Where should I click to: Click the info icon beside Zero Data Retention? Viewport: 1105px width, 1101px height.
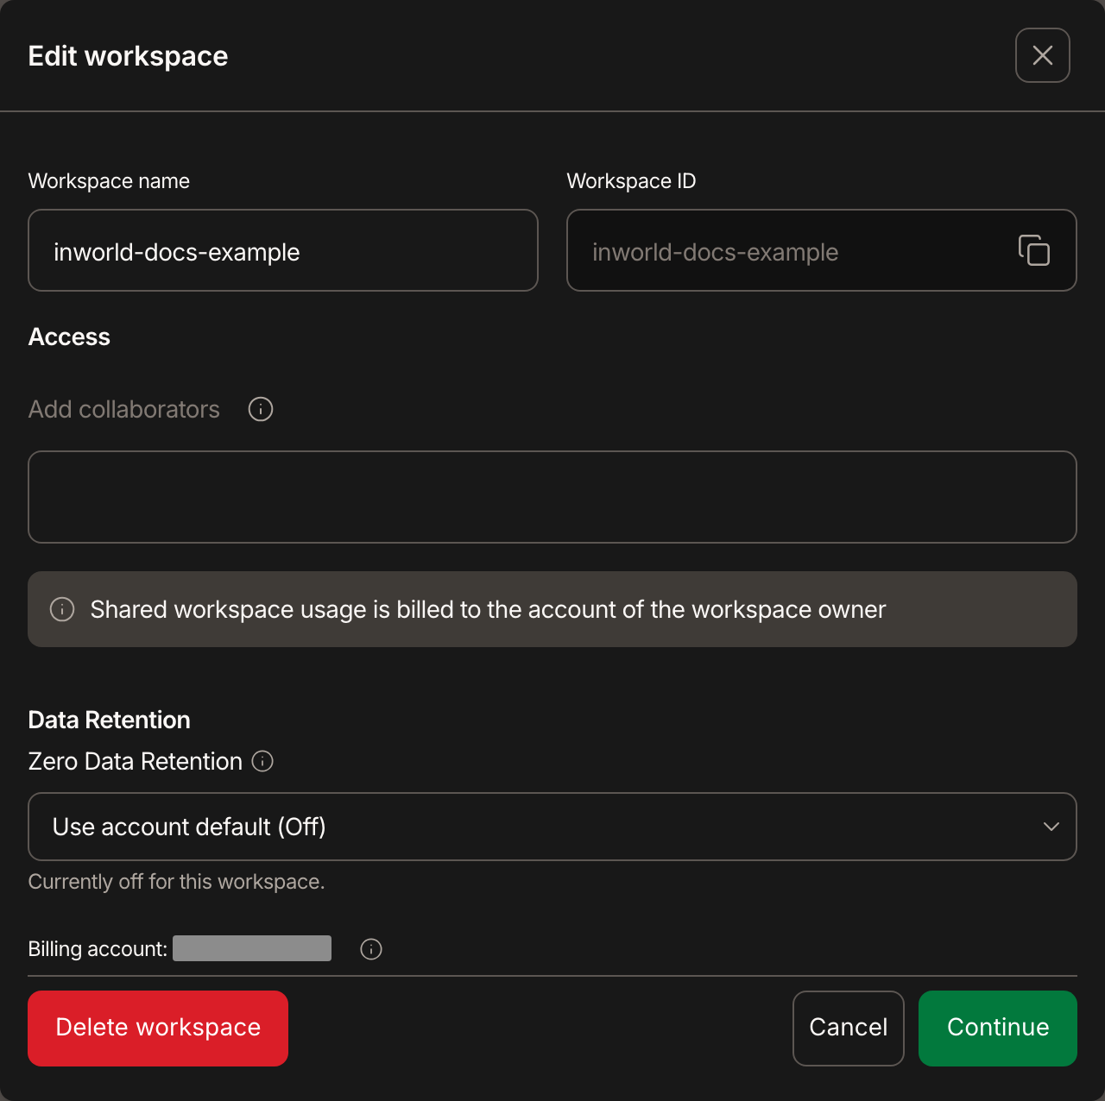tap(262, 761)
